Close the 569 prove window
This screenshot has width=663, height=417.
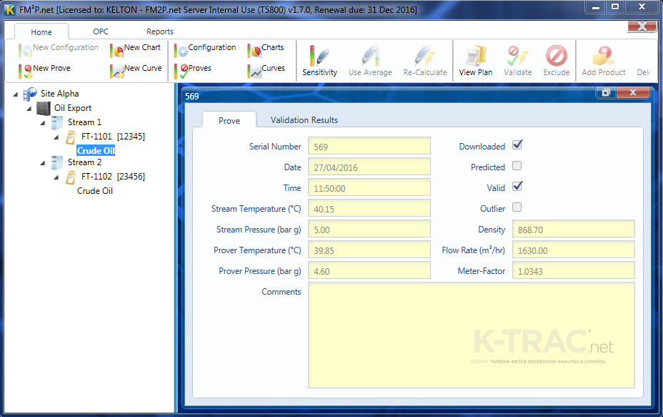pos(632,92)
